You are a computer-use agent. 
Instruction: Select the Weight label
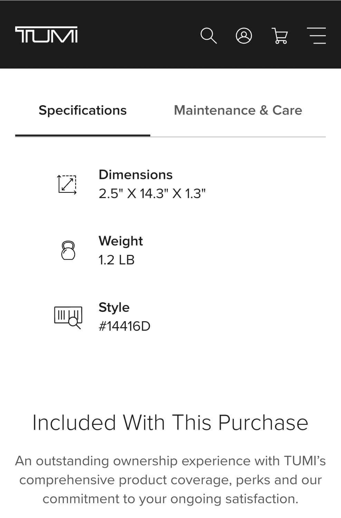click(x=121, y=241)
